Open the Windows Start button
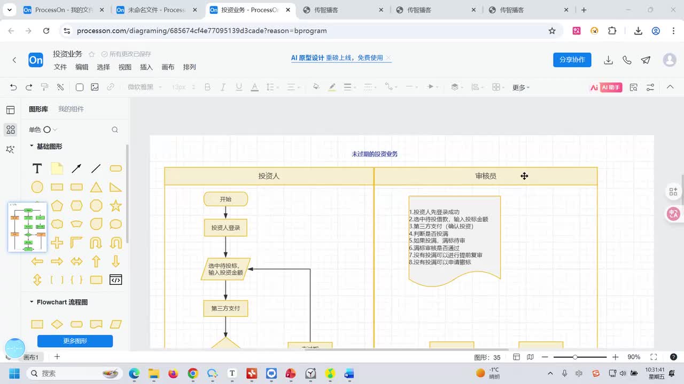This screenshot has width=684, height=384. coord(14,373)
